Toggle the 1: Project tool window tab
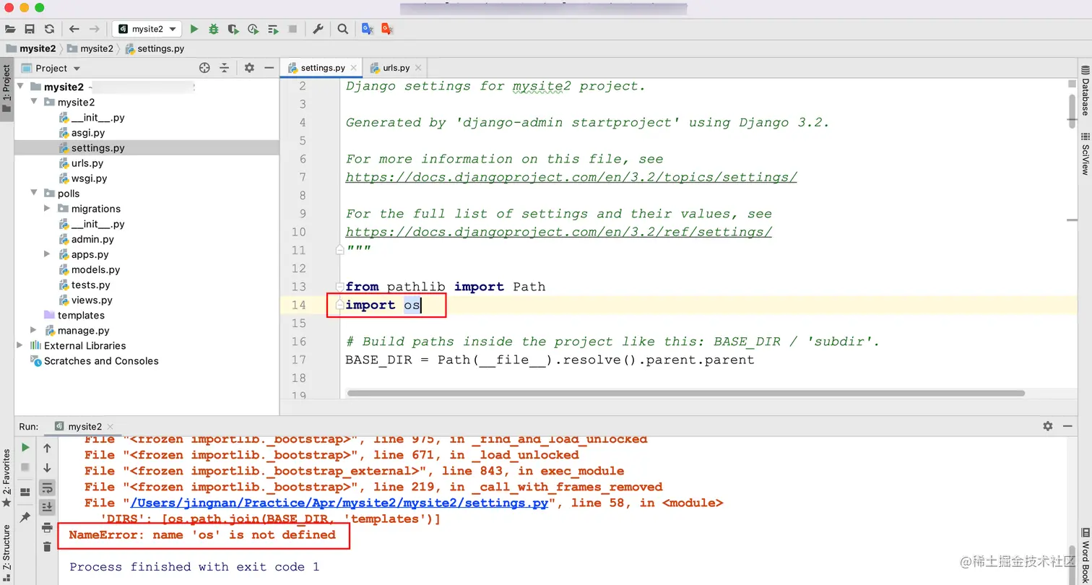 click(x=6, y=89)
